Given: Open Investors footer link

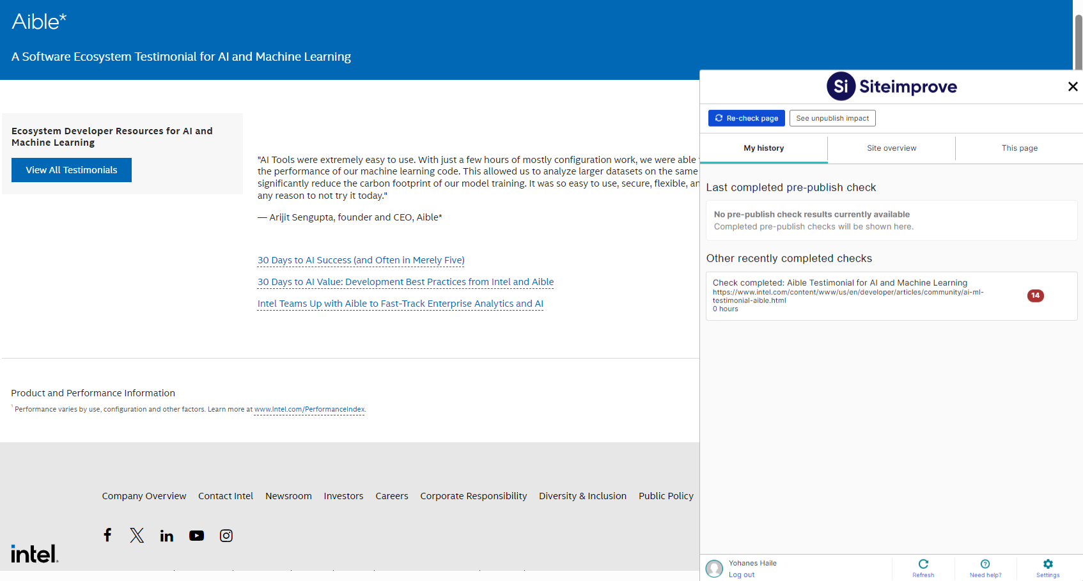Looking at the screenshot, I should (x=343, y=496).
